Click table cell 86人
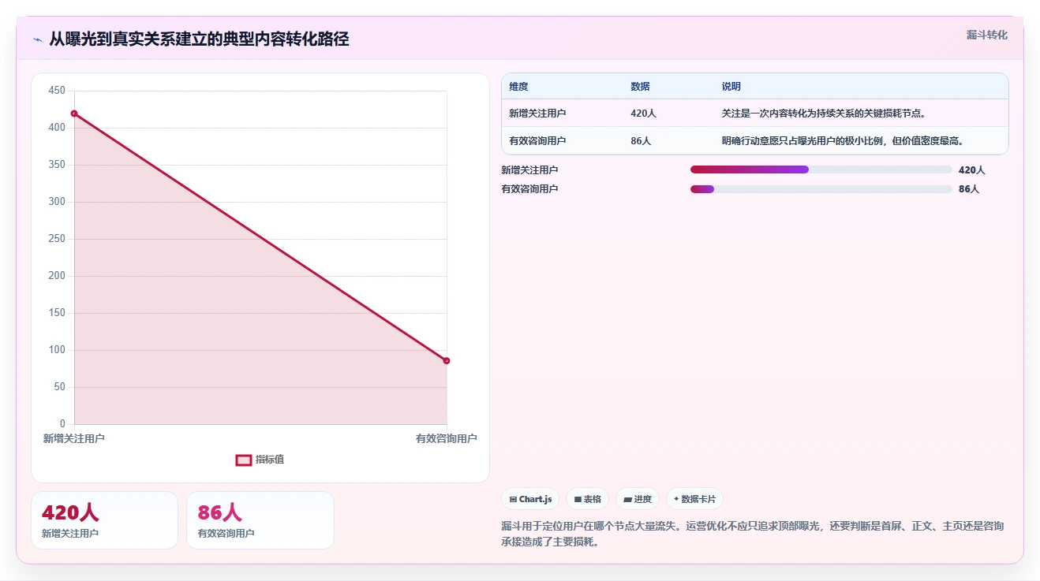The width and height of the screenshot is (1040, 581). tap(641, 141)
